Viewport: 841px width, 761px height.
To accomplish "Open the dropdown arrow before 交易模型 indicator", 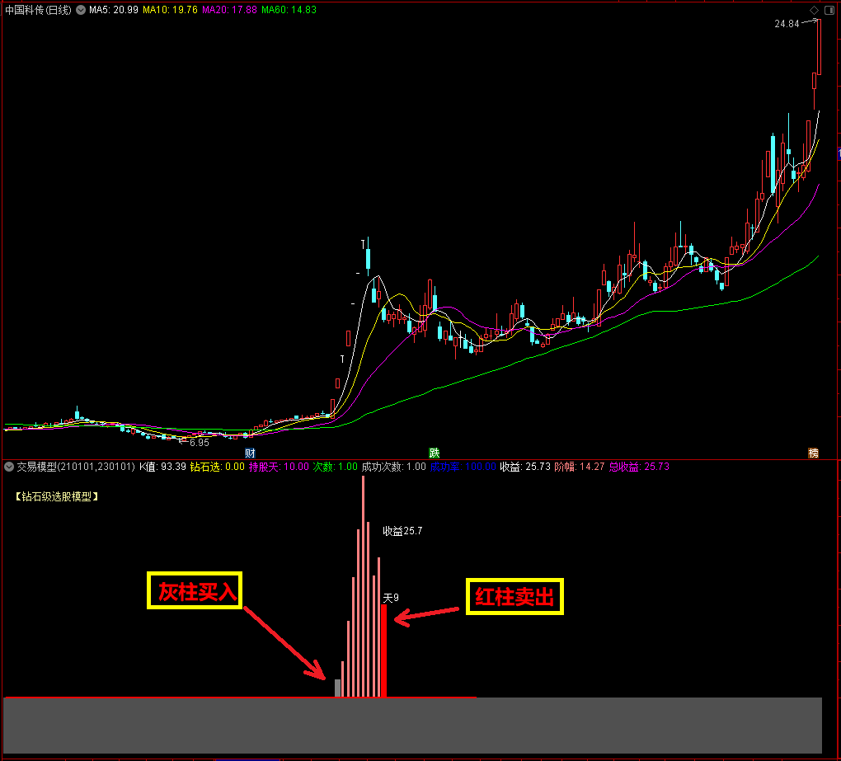I will [8, 467].
